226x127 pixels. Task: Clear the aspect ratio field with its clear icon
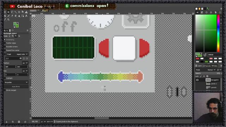tap(20, 58)
